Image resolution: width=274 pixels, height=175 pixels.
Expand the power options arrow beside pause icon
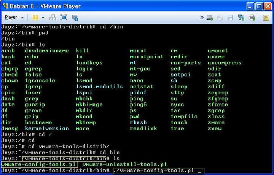[x=43, y=17]
